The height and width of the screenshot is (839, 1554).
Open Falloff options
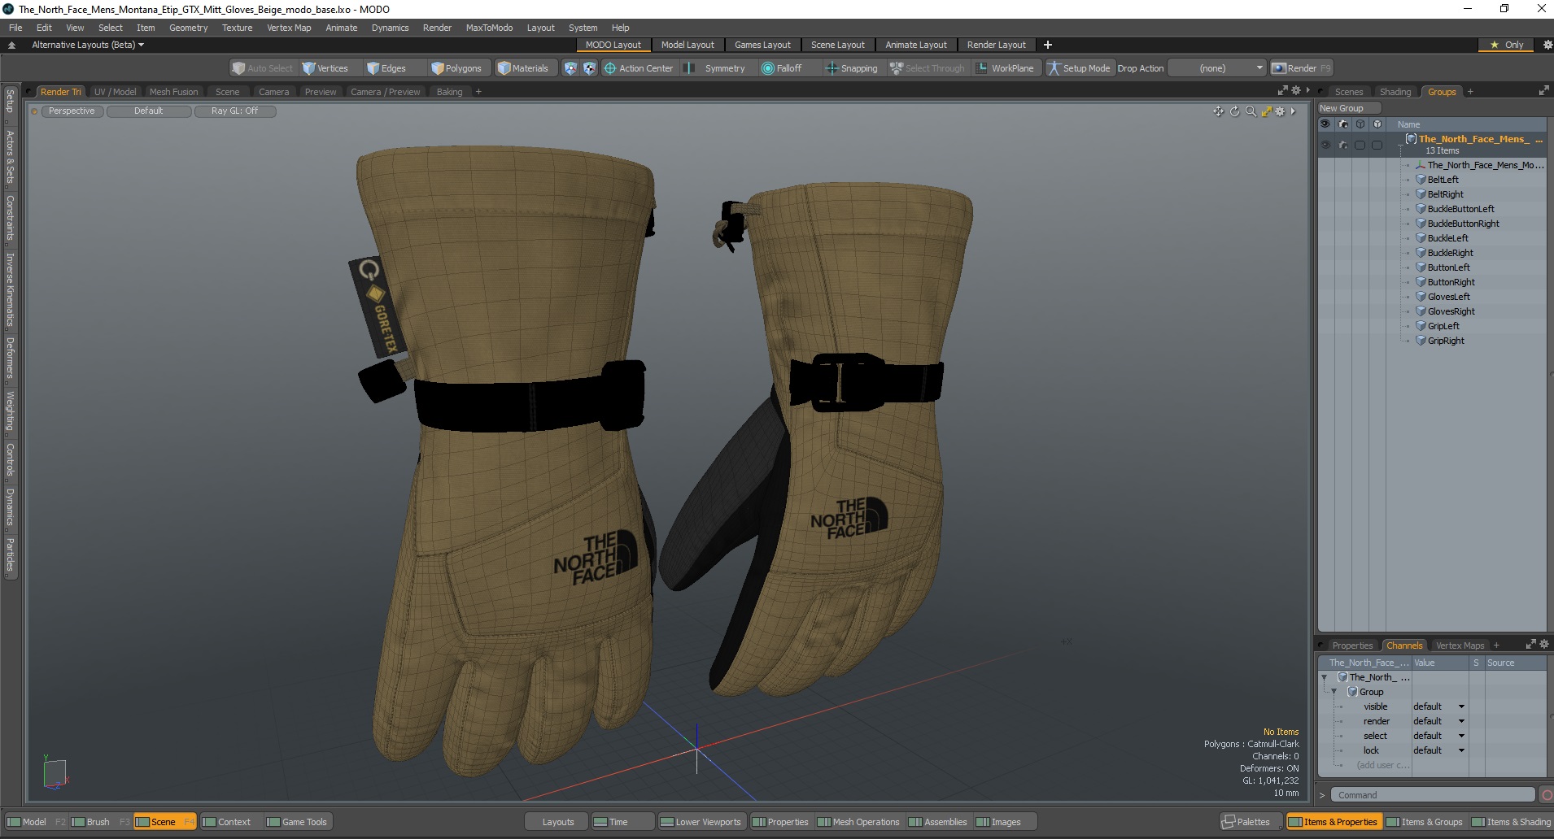(x=782, y=68)
